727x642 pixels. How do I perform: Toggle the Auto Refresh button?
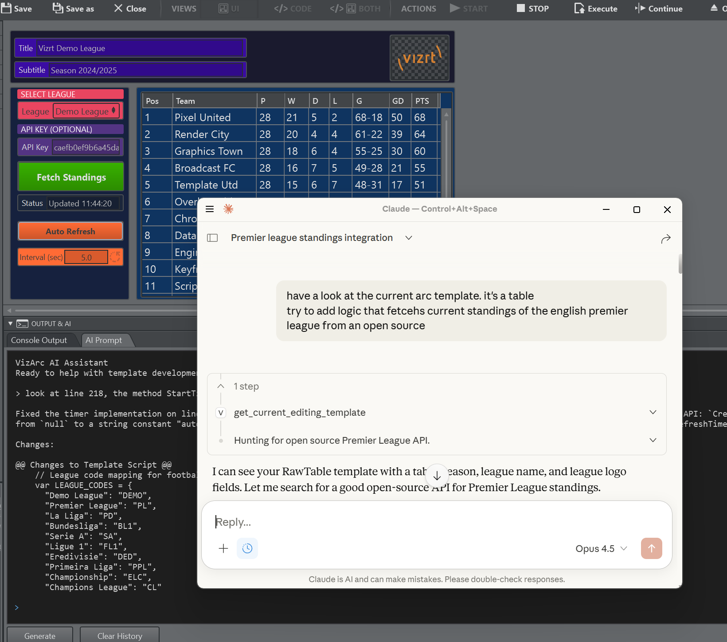pos(70,231)
